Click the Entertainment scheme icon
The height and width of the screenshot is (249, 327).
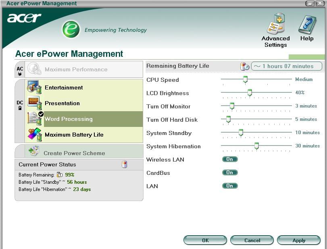pos(34,87)
